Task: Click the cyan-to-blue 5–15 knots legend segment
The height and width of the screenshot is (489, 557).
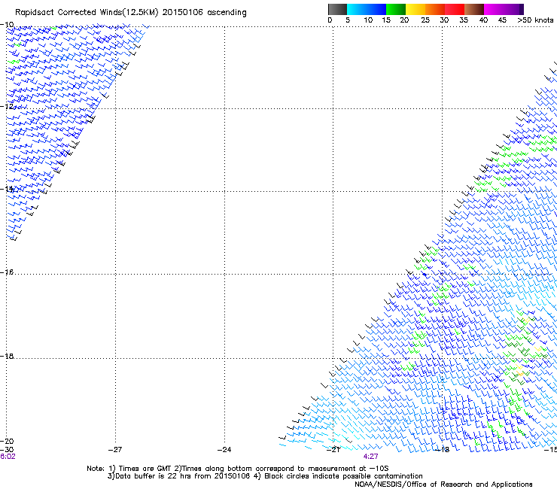Action: (367, 9)
